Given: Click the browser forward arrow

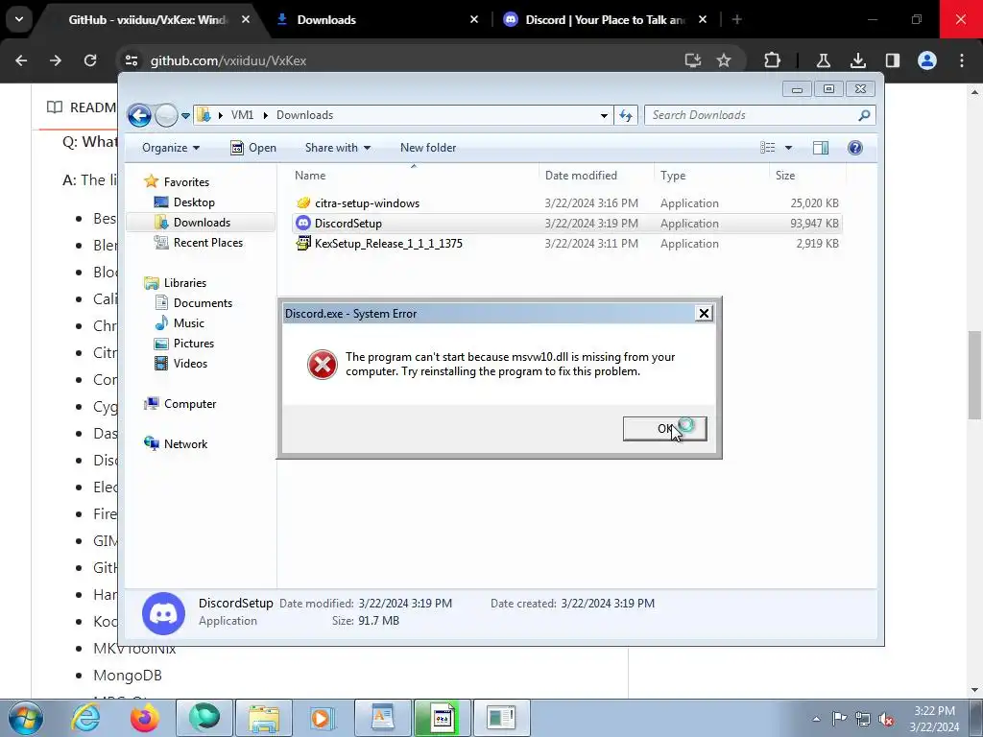Looking at the screenshot, I should [x=56, y=60].
